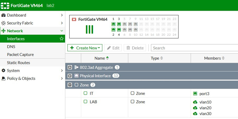Select the LAB zone row name
This screenshot has width=238, height=119.
tap(93, 102)
